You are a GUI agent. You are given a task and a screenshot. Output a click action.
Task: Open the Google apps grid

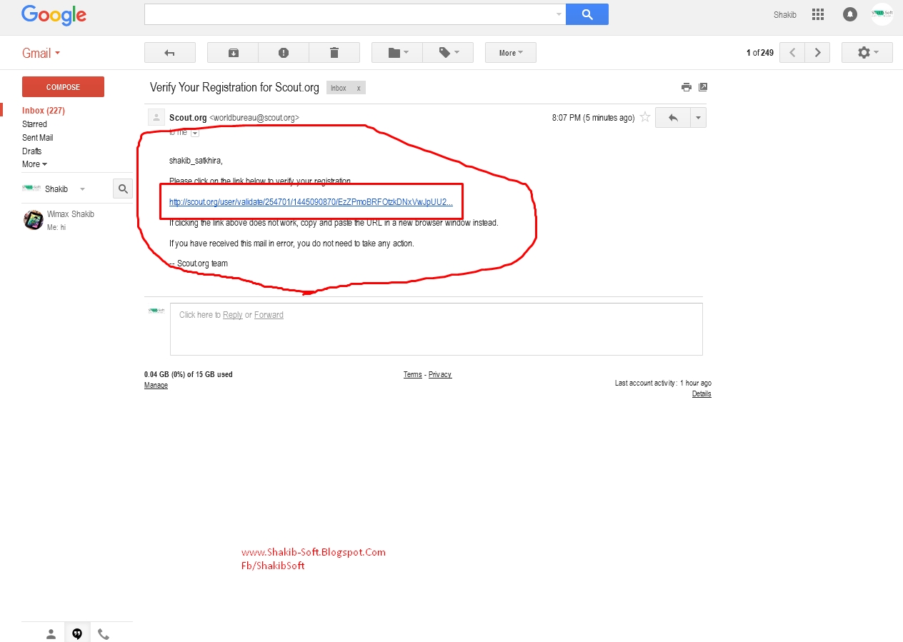[x=818, y=14]
